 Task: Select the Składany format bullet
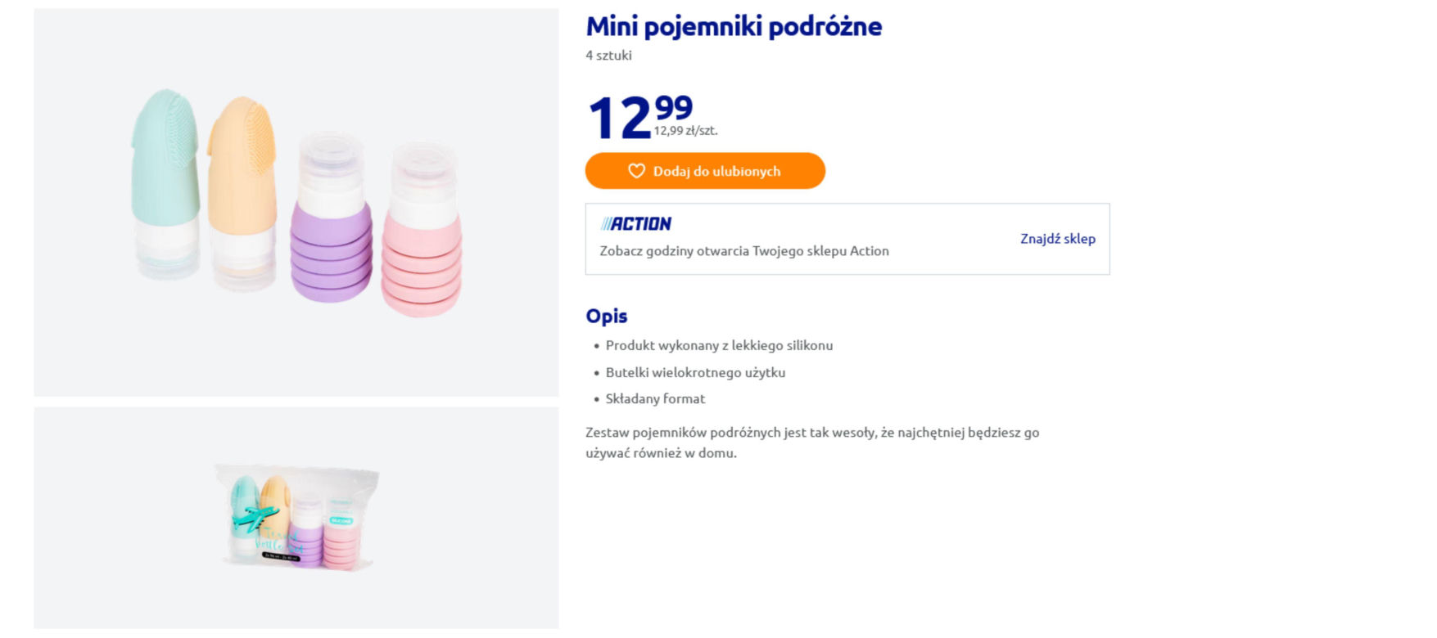pyautogui.click(x=655, y=398)
